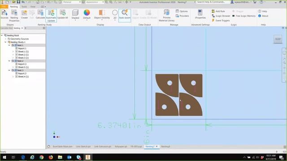This screenshot has height=161, width=287.
Task: Open Windows Start menu
Action: (4, 157)
